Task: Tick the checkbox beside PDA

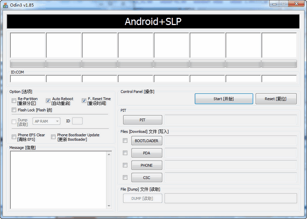Action: pyautogui.click(x=125, y=153)
